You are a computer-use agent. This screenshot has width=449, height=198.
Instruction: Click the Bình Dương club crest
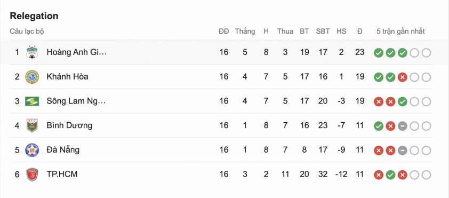(32, 125)
